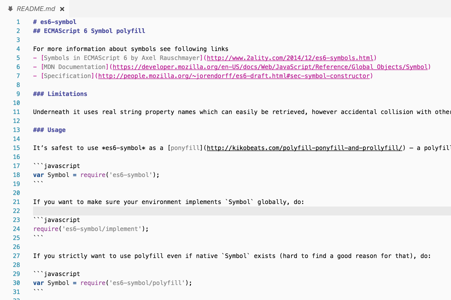Screen dimensions: 451x300
Task: Click the 'If you want to make sure' line
Action: pyautogui.click(x=169, y=202)
